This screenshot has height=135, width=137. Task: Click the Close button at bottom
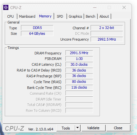click(x=118, y=128)
